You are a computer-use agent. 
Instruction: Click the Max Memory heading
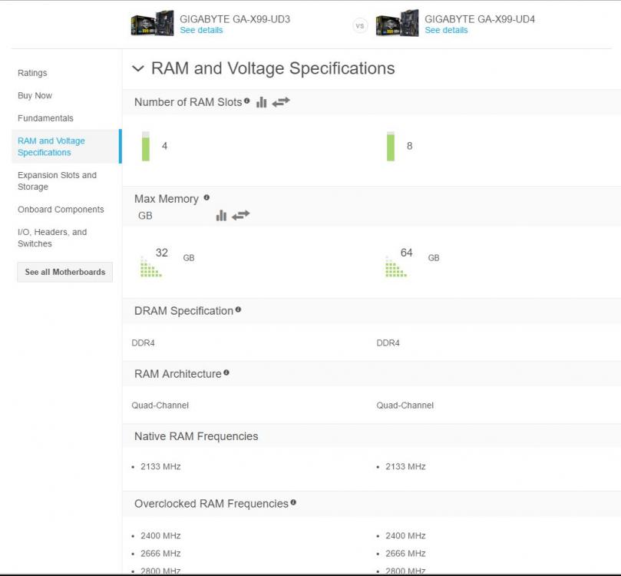[167, 198]
